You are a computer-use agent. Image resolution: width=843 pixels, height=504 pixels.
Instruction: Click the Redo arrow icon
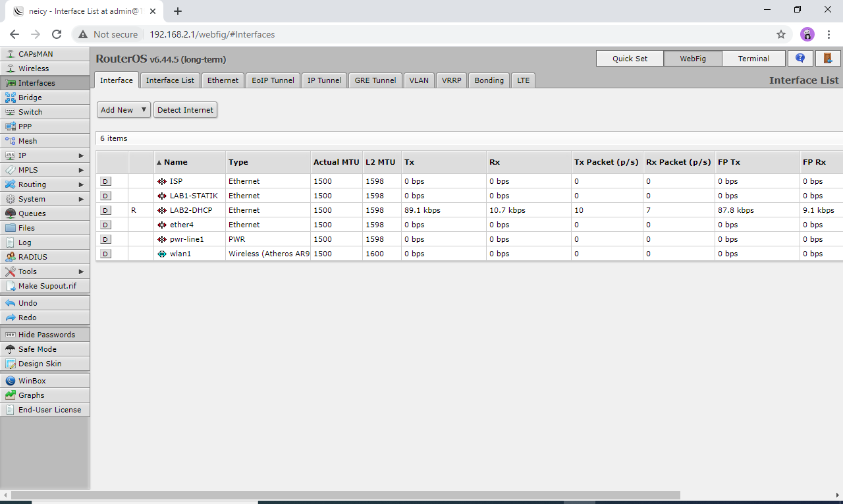(11, 318)
